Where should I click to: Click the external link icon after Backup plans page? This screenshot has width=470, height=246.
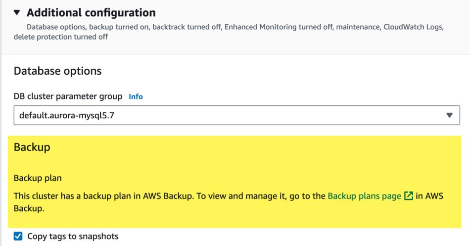[x=409, y=196]
